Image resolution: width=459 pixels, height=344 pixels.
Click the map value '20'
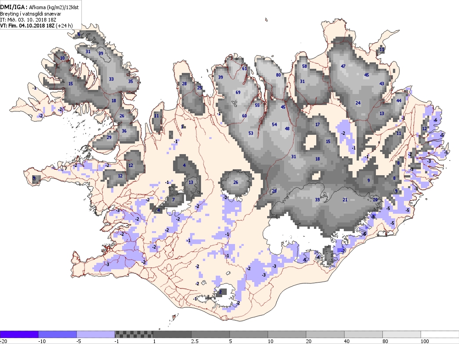(375, 200)
